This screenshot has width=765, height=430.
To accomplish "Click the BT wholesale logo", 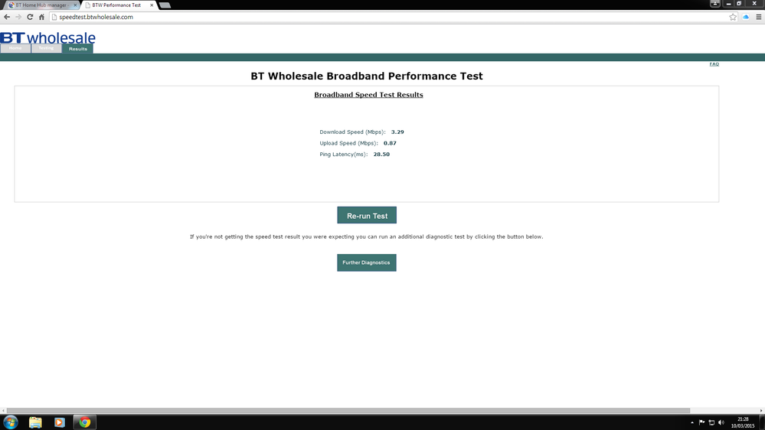I will coord(47,37).
